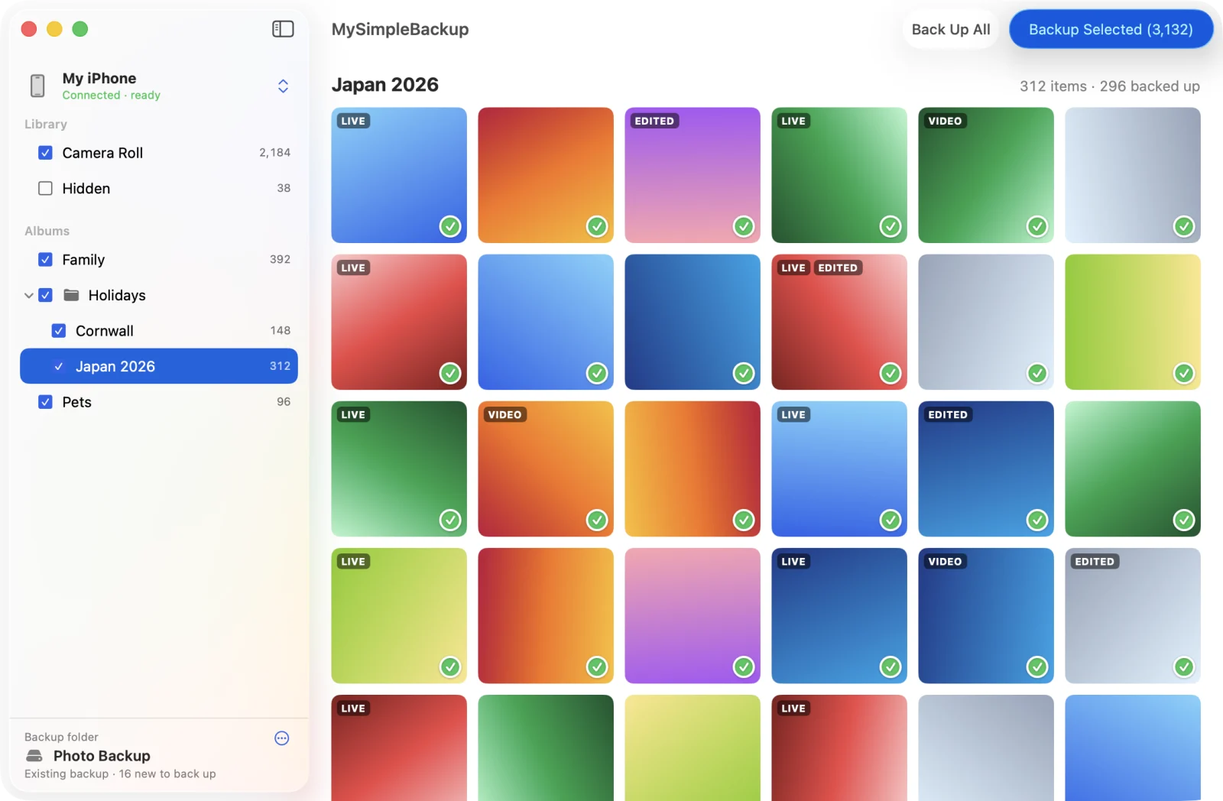Click checkmark on dark blue EDITED photo
The height and width of the screenshot is (801, 1223).
(1037, 520)
